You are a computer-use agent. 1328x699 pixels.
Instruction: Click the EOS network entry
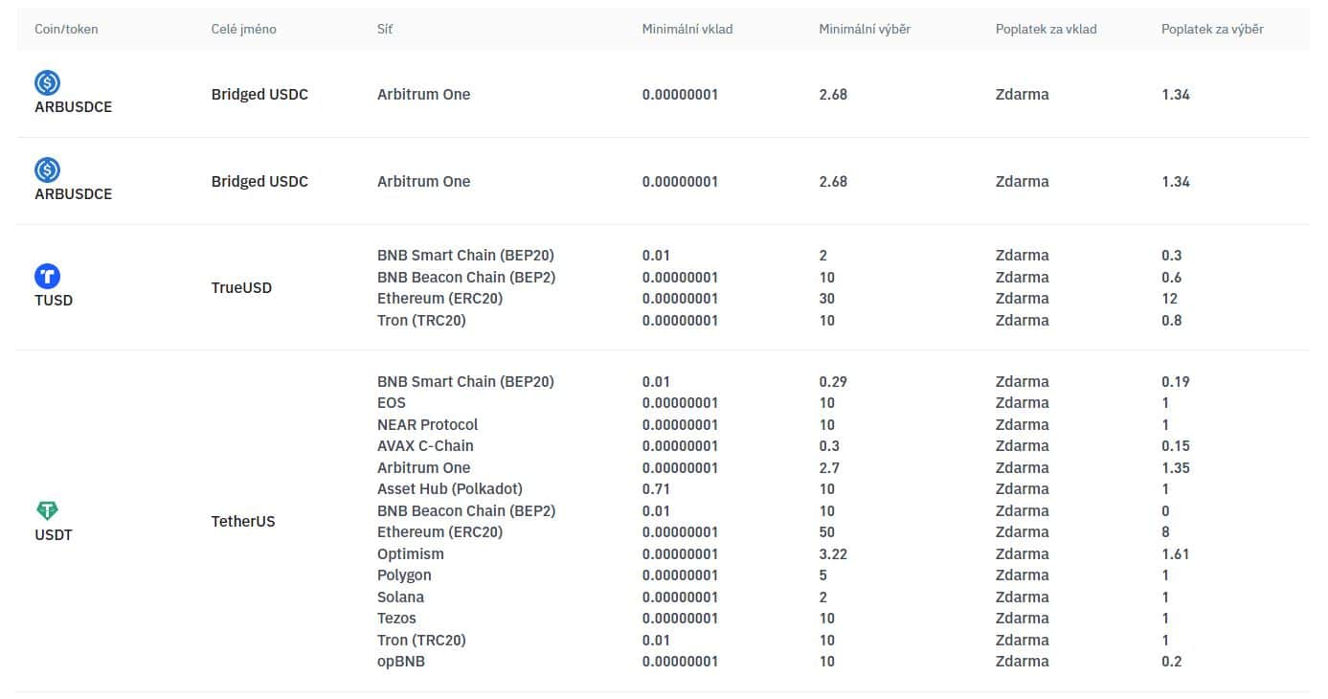392,403
